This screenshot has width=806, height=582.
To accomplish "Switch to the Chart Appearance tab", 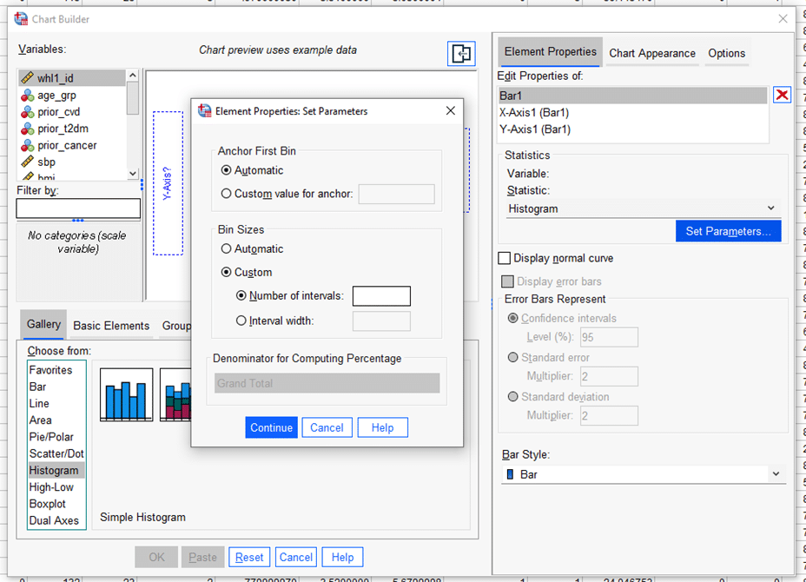I will [x=651, y=53].
